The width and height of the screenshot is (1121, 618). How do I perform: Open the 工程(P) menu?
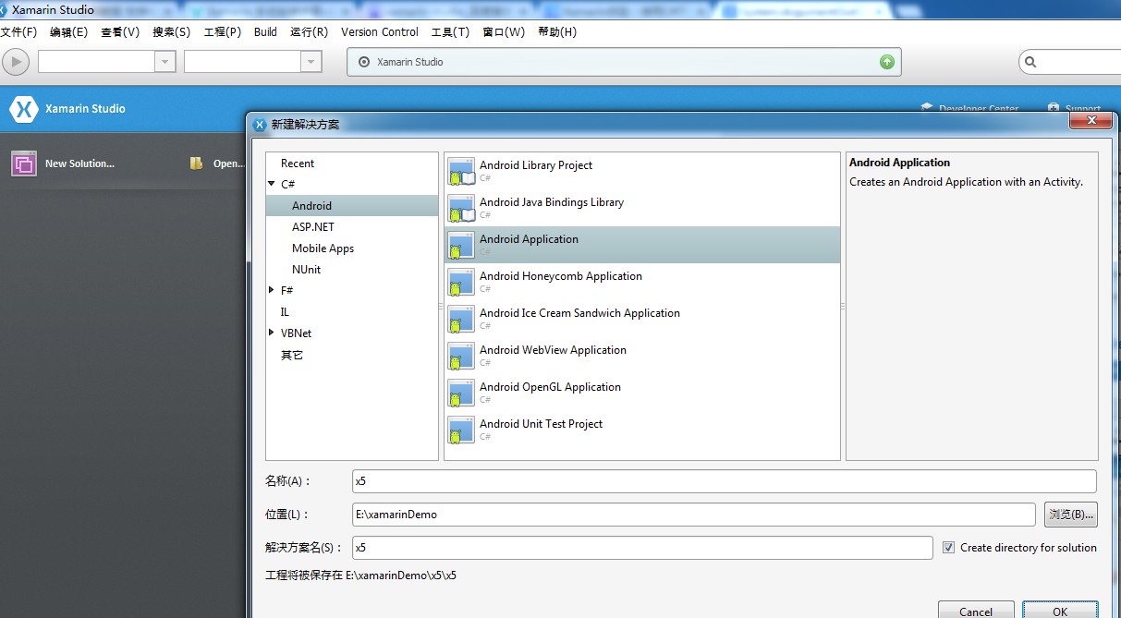coord(222,31)
